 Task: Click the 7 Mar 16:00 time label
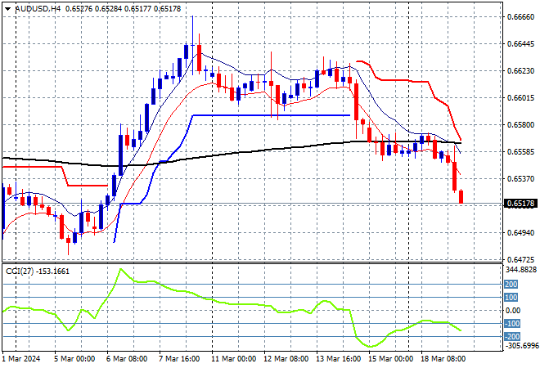coord(180,359)
